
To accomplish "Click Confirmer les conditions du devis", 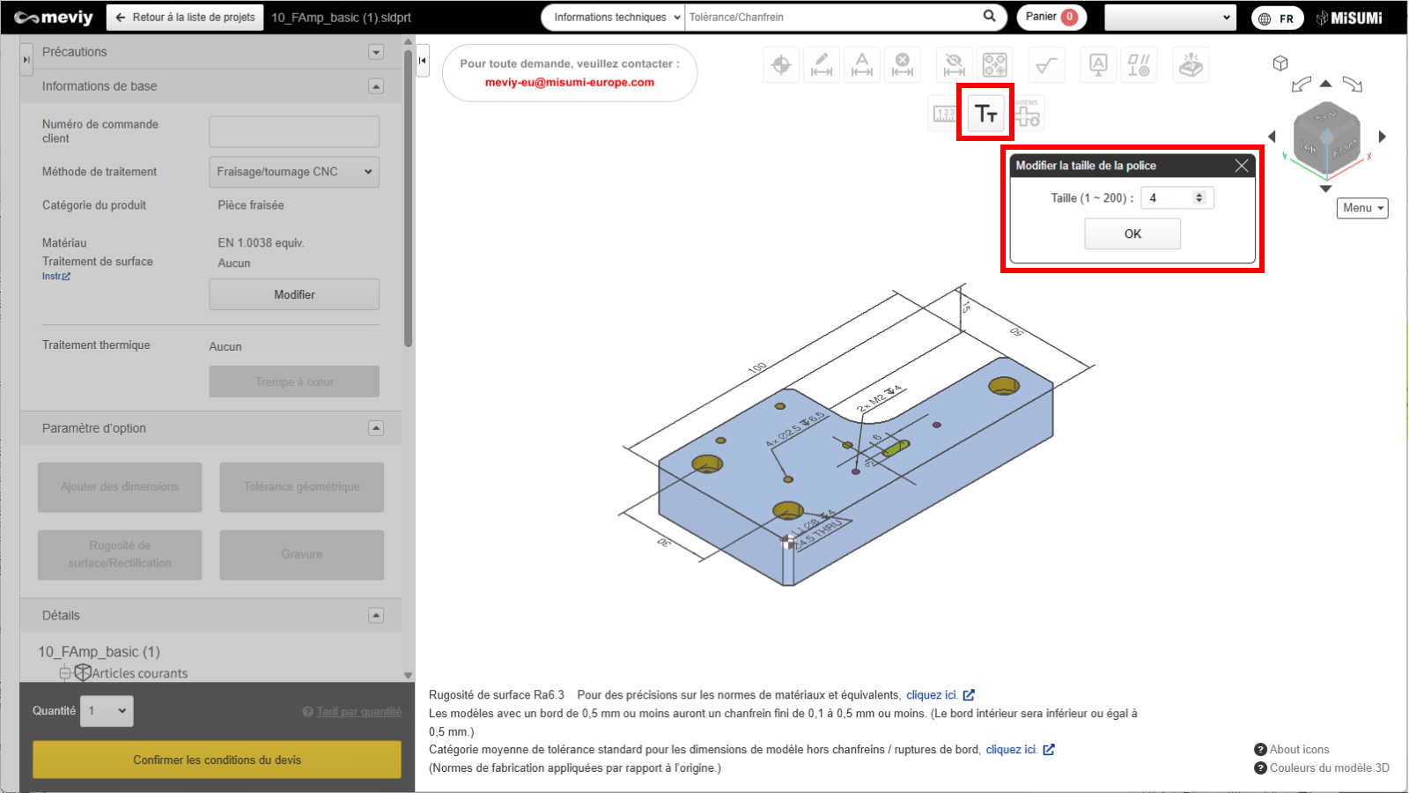I will click(x=217, y=760).
